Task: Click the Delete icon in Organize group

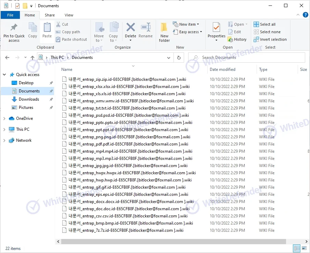Action: tap(130, 31)
